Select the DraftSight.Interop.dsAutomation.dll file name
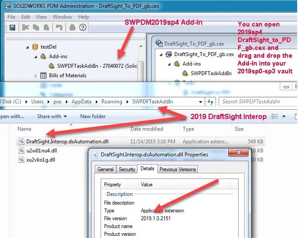Screen dimensions: 298x238 tap(67, 141)
